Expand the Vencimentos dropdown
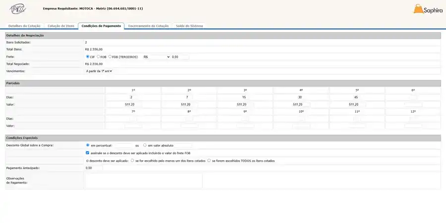 point(99,71)
